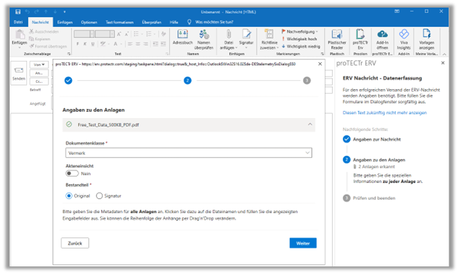Screen dimensions: 459x274
Task: Open the Nachverfolgung dropdown
Action: pyautogui.click(x=300, y=31)
